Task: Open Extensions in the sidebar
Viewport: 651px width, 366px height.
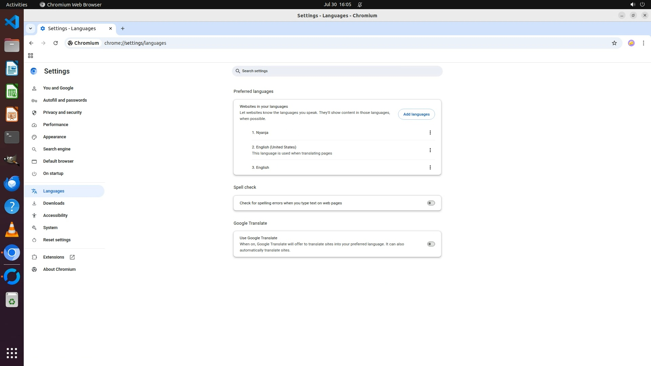Action: pos(54,257)
